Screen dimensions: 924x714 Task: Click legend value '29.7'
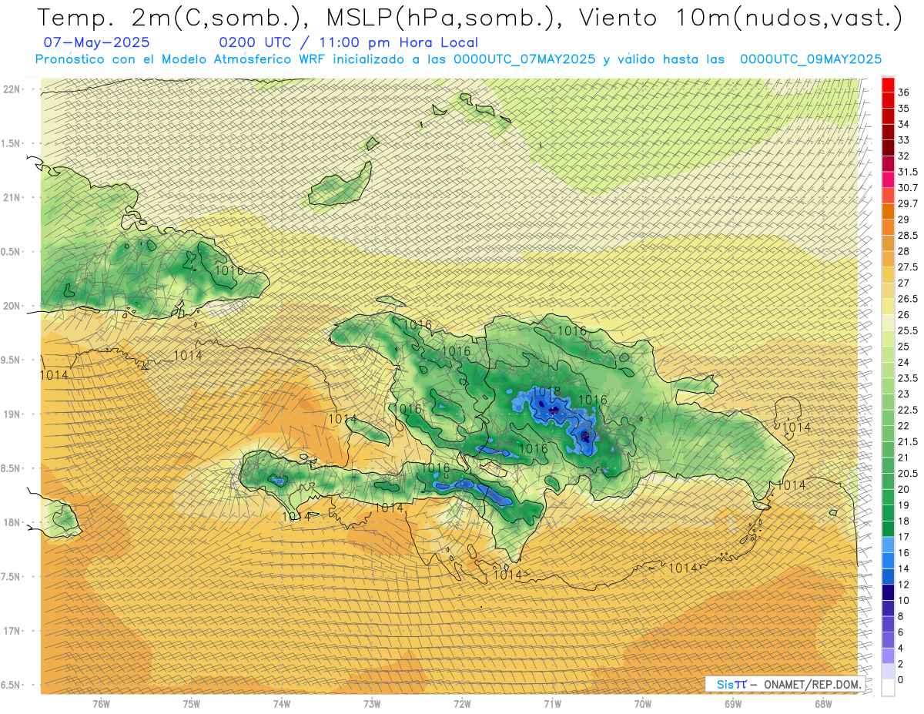908,203
